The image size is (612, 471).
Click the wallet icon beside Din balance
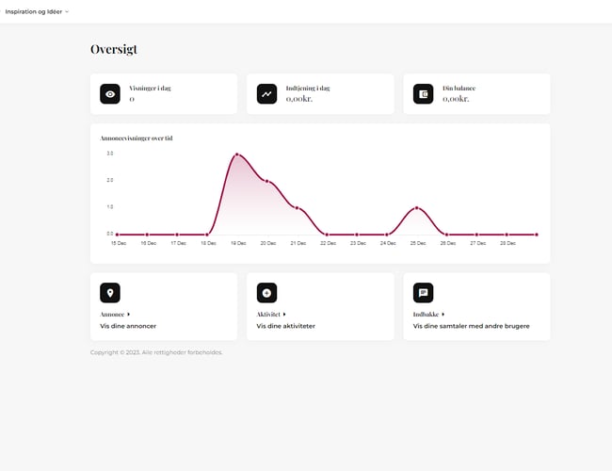[423, 94]
